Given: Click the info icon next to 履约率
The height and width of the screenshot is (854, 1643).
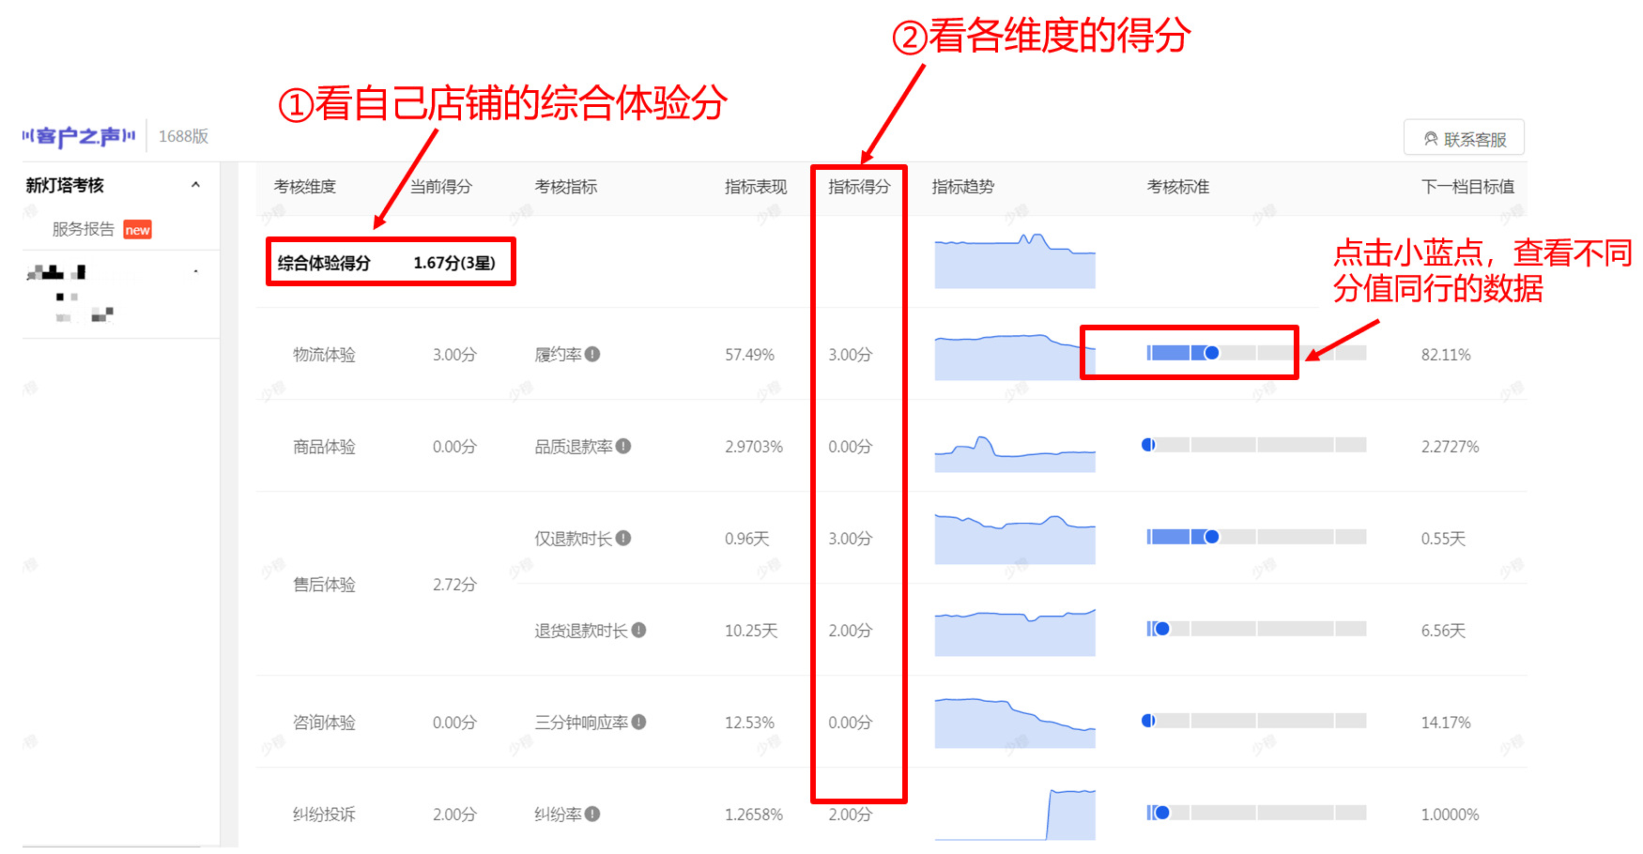Looking at the screenshot, I should 592,354.
